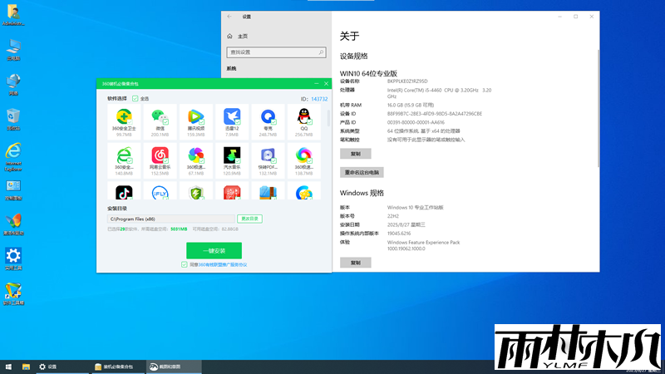
Task: Select the blue and orange archive app icon
Action: click(268, 193)
